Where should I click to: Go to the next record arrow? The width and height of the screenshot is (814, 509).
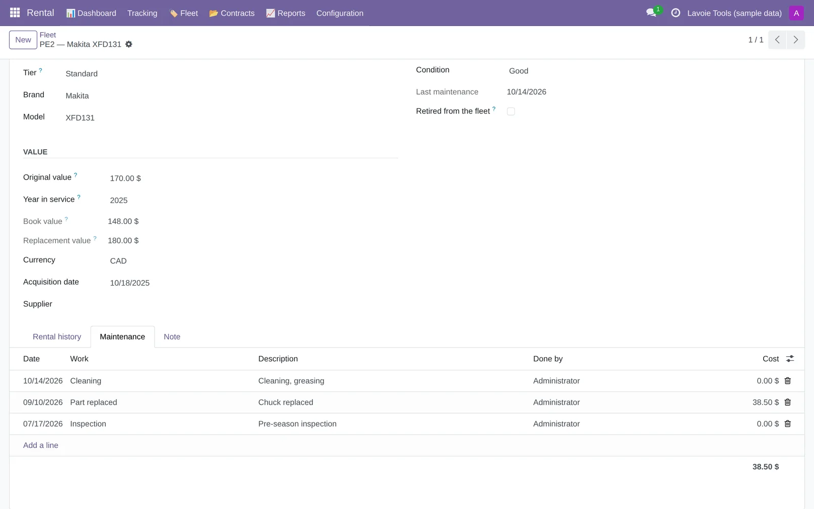[x=796, y=40]
